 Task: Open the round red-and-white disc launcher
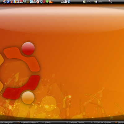38,2
